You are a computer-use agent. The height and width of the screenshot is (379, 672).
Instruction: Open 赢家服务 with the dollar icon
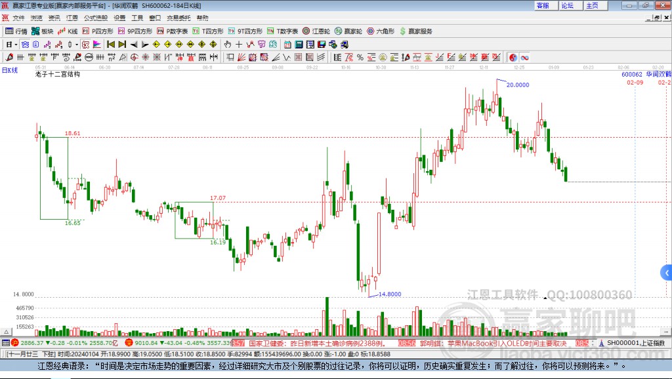[x=415, y=31]
